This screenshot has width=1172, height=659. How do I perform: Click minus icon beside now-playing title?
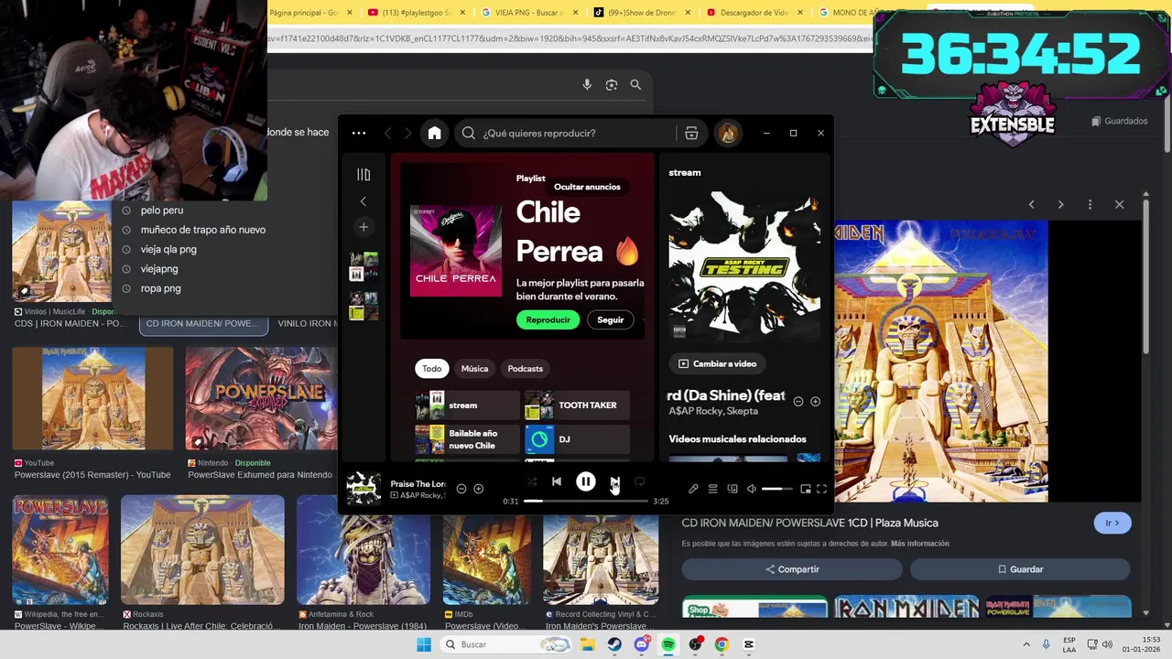798,402
